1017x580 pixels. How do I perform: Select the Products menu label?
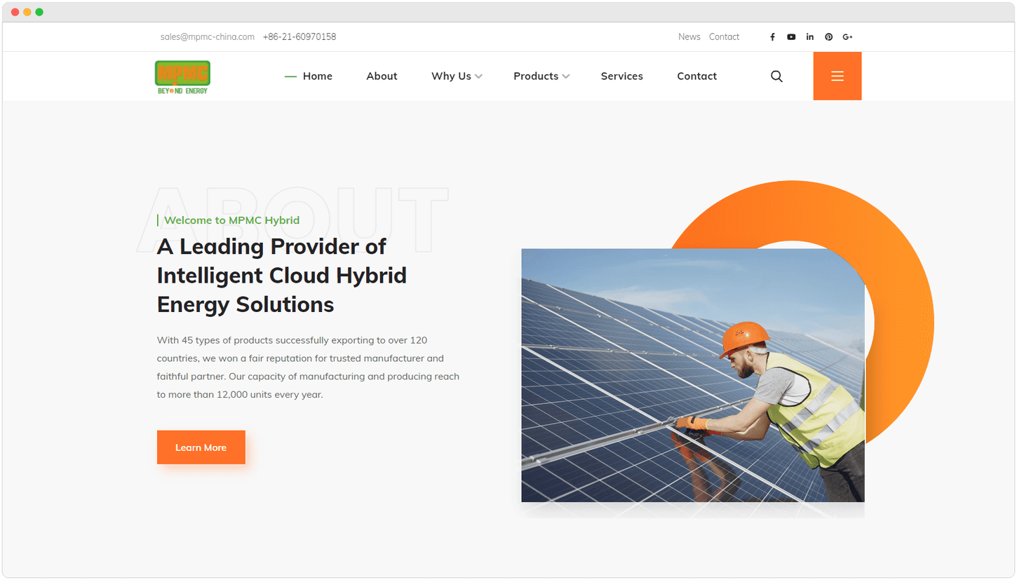point(536,76)
